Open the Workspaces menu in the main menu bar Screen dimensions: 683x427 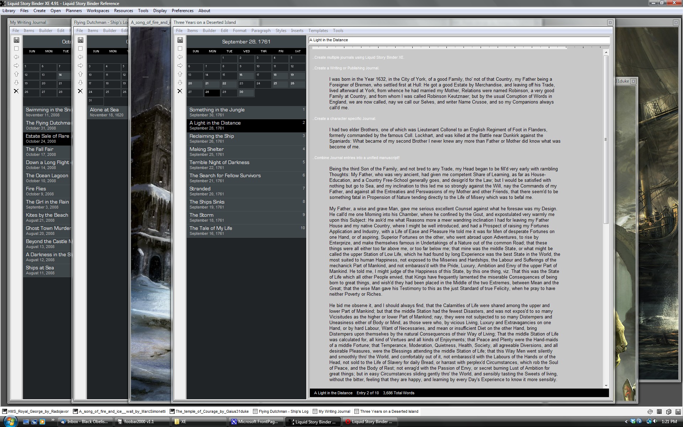98,11
